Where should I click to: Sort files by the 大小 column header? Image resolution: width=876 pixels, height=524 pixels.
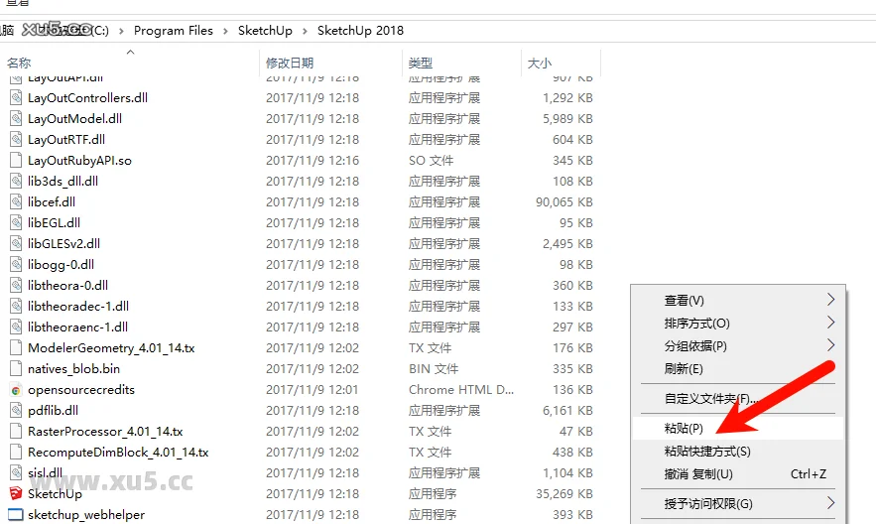tap(539, 63)
